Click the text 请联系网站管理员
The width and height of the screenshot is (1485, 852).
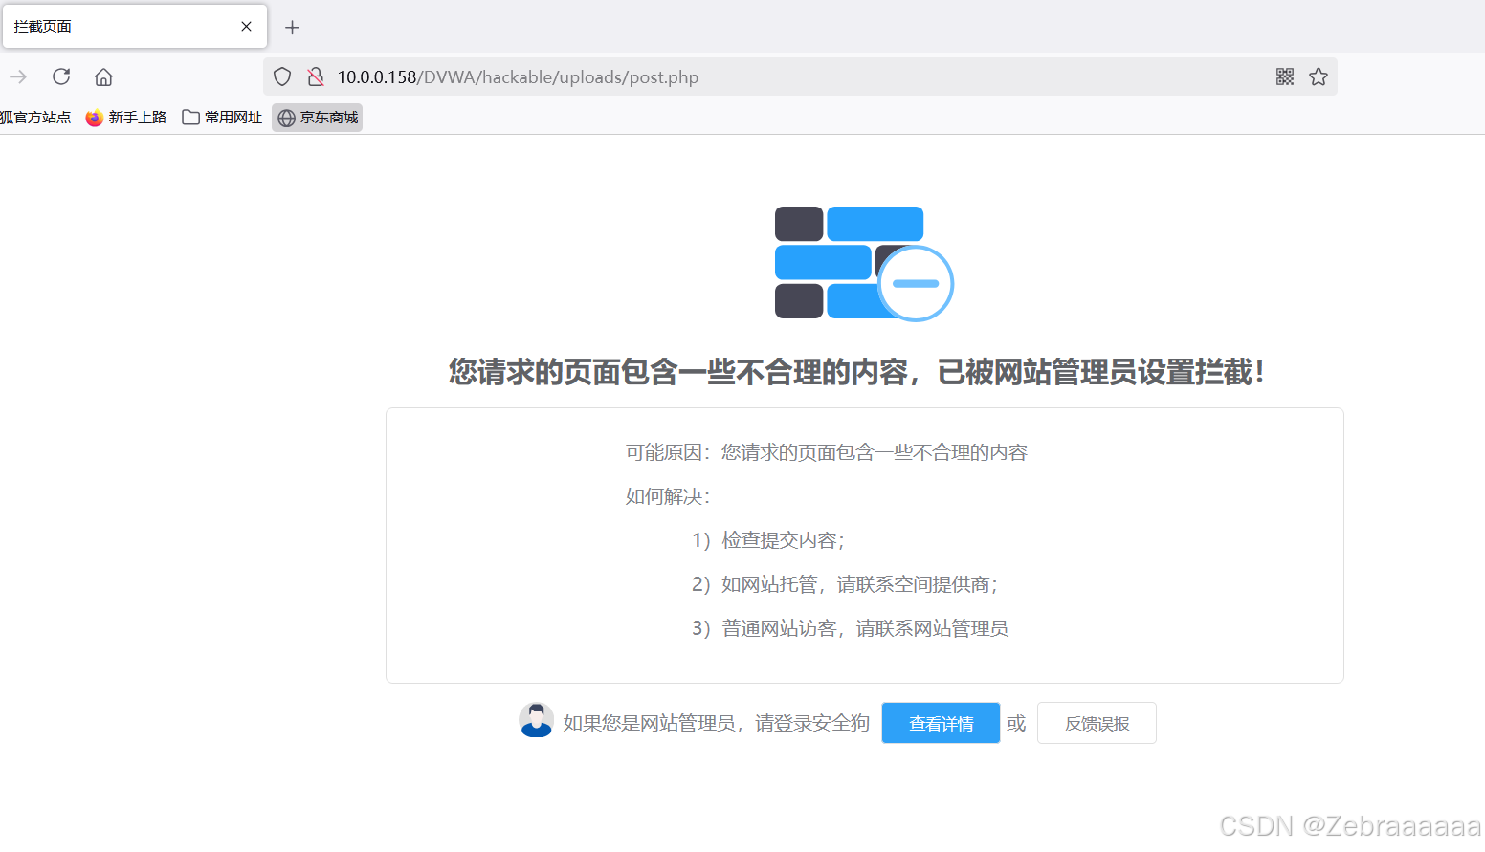(x=932, y=628)
